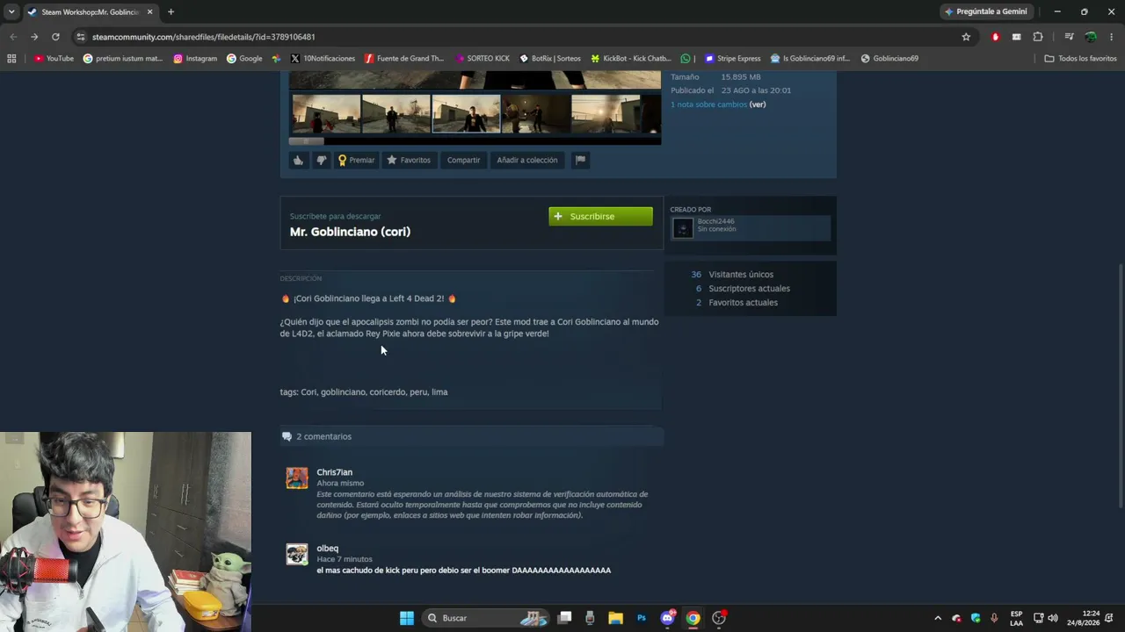
Task: Click the browser forward arrow
Action: 34,37
